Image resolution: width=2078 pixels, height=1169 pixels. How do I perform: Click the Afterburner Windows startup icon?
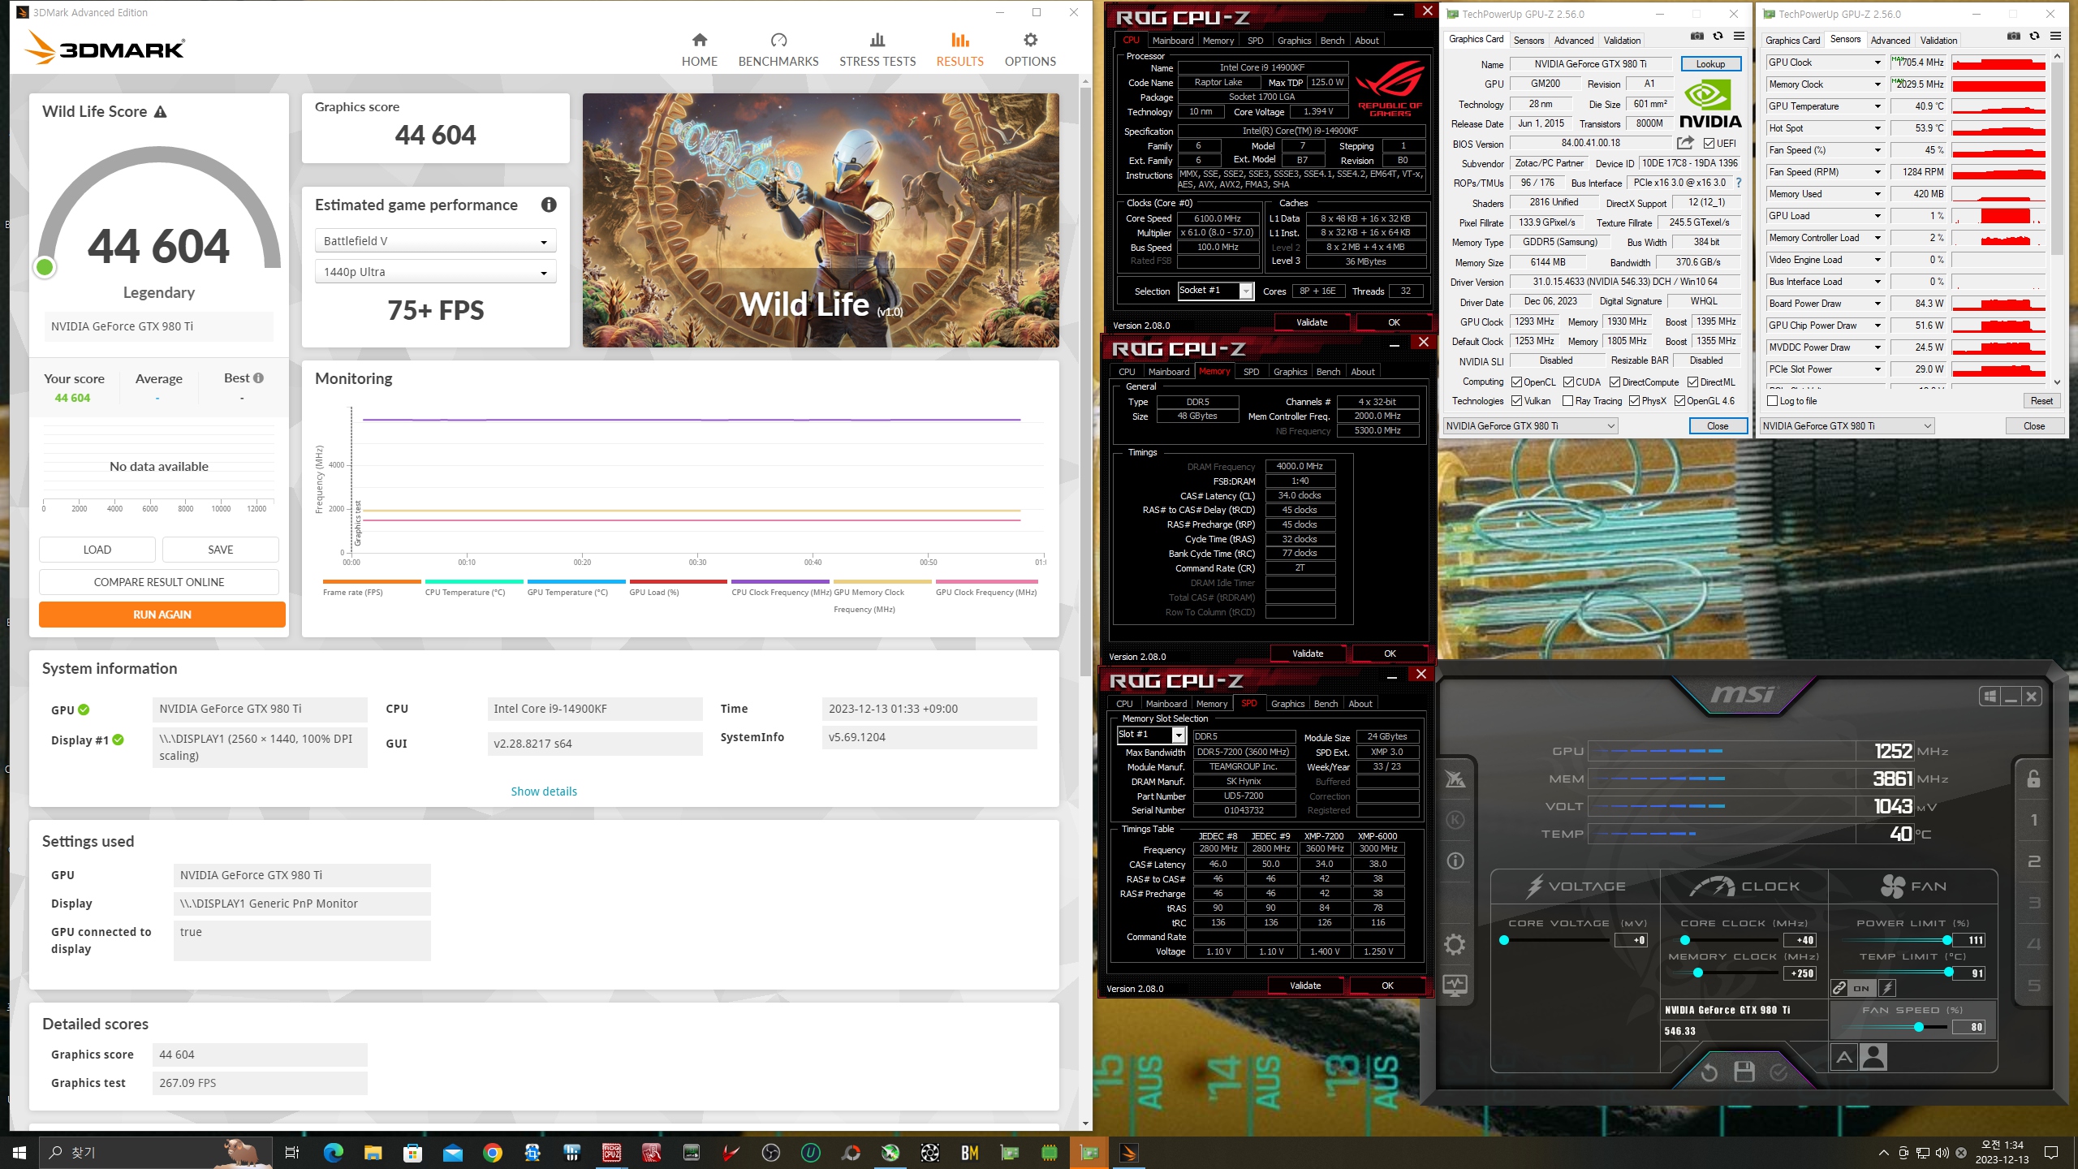click(1990, 697)
